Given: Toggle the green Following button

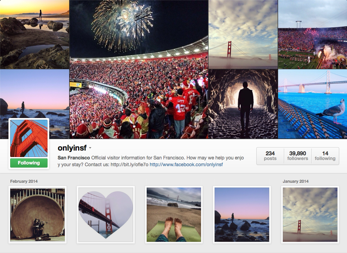Looking at the screenshot, I should [29, 163].
